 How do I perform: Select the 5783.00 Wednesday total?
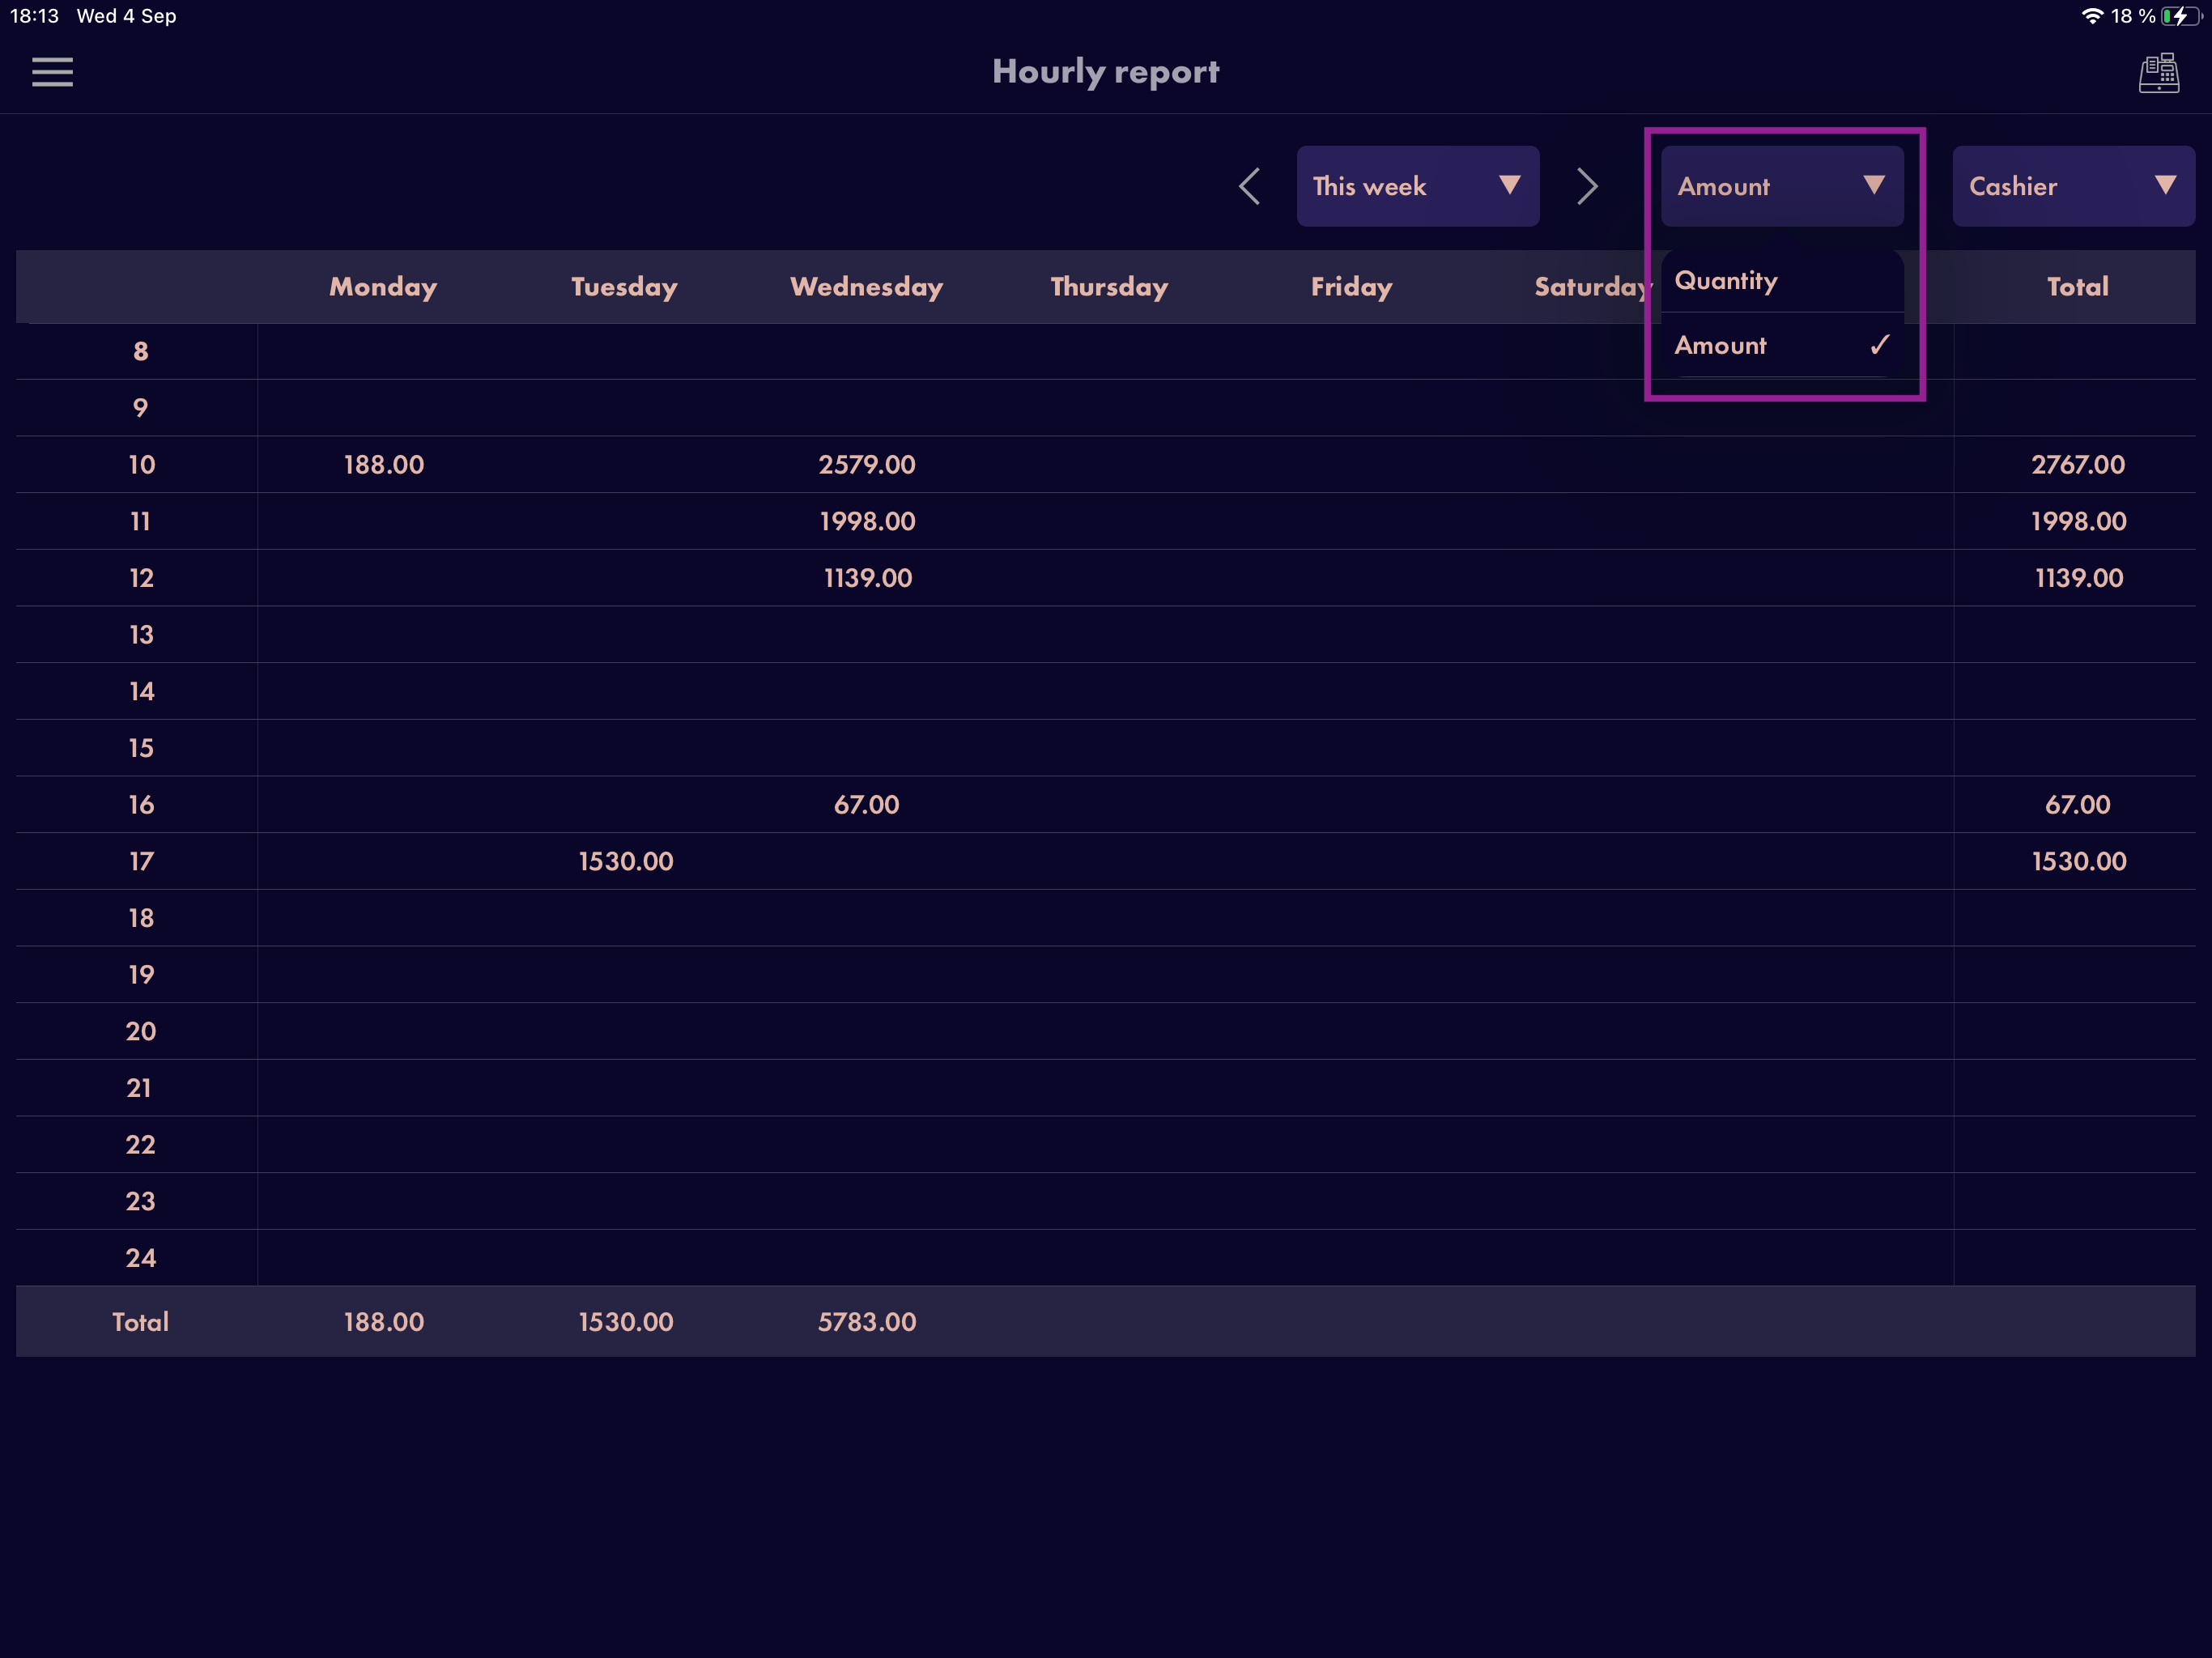867,1322
